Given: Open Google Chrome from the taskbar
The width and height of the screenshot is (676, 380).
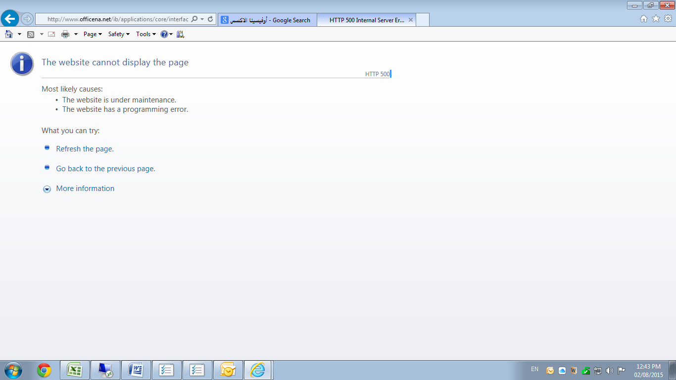Looking at the screenshot, I should click(44, 370).
